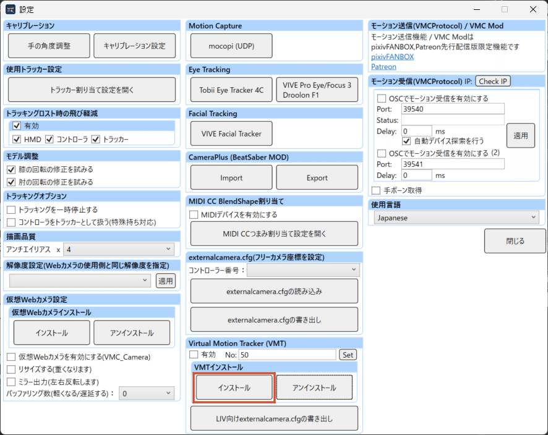Viewport: 548px width, 435px height.
Task: Click externalcamera.cfgの書き出し button
Action: tap(275, 319)
